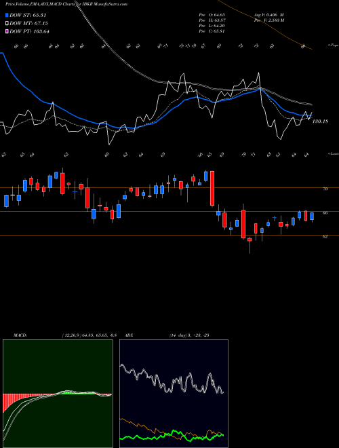
Task: Click the 62 price level label
Action: pos(325,237)
